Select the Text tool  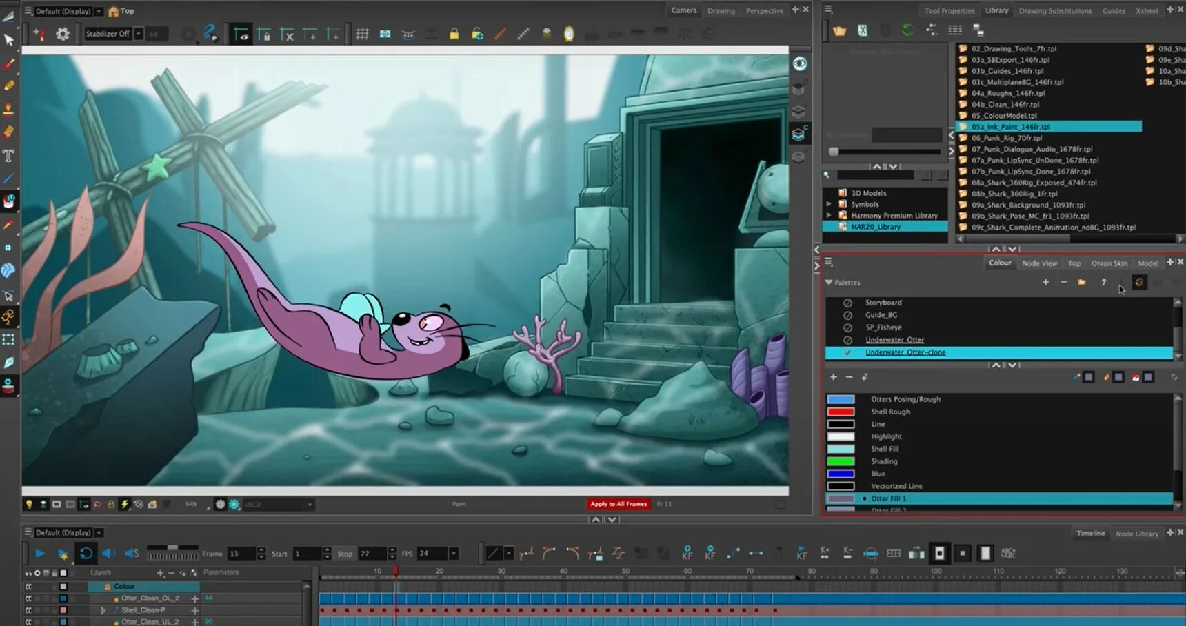click(x=9, y=156)
